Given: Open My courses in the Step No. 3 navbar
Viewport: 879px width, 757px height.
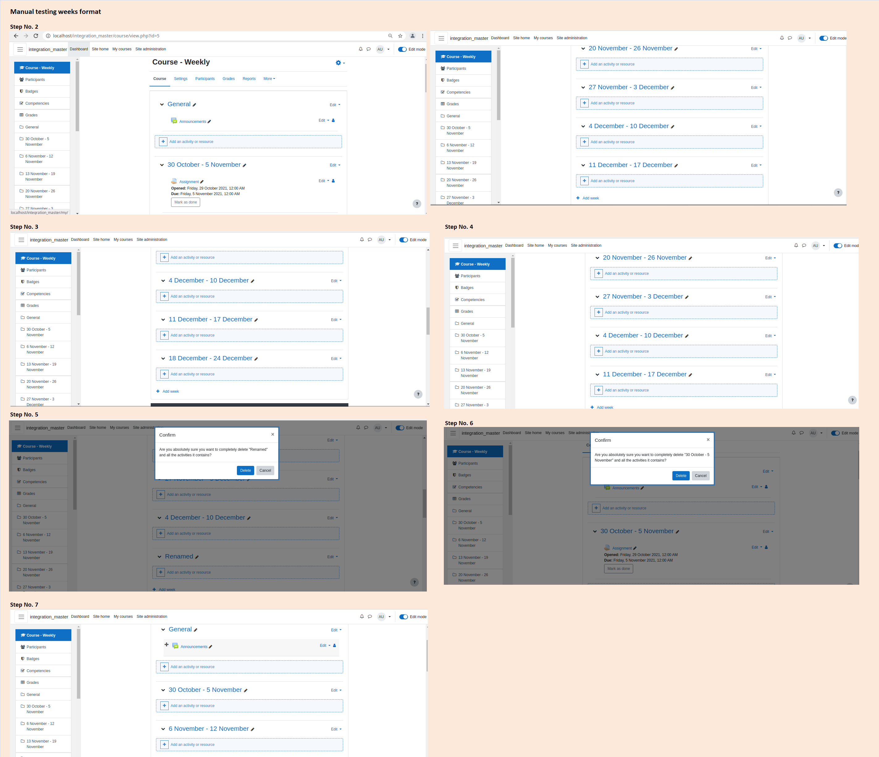Looking at the screenshot, I should point(123,240).
